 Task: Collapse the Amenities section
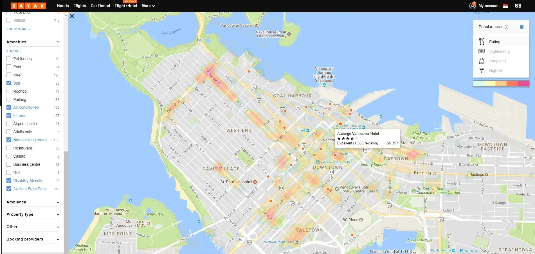click(x=58, y=42)
